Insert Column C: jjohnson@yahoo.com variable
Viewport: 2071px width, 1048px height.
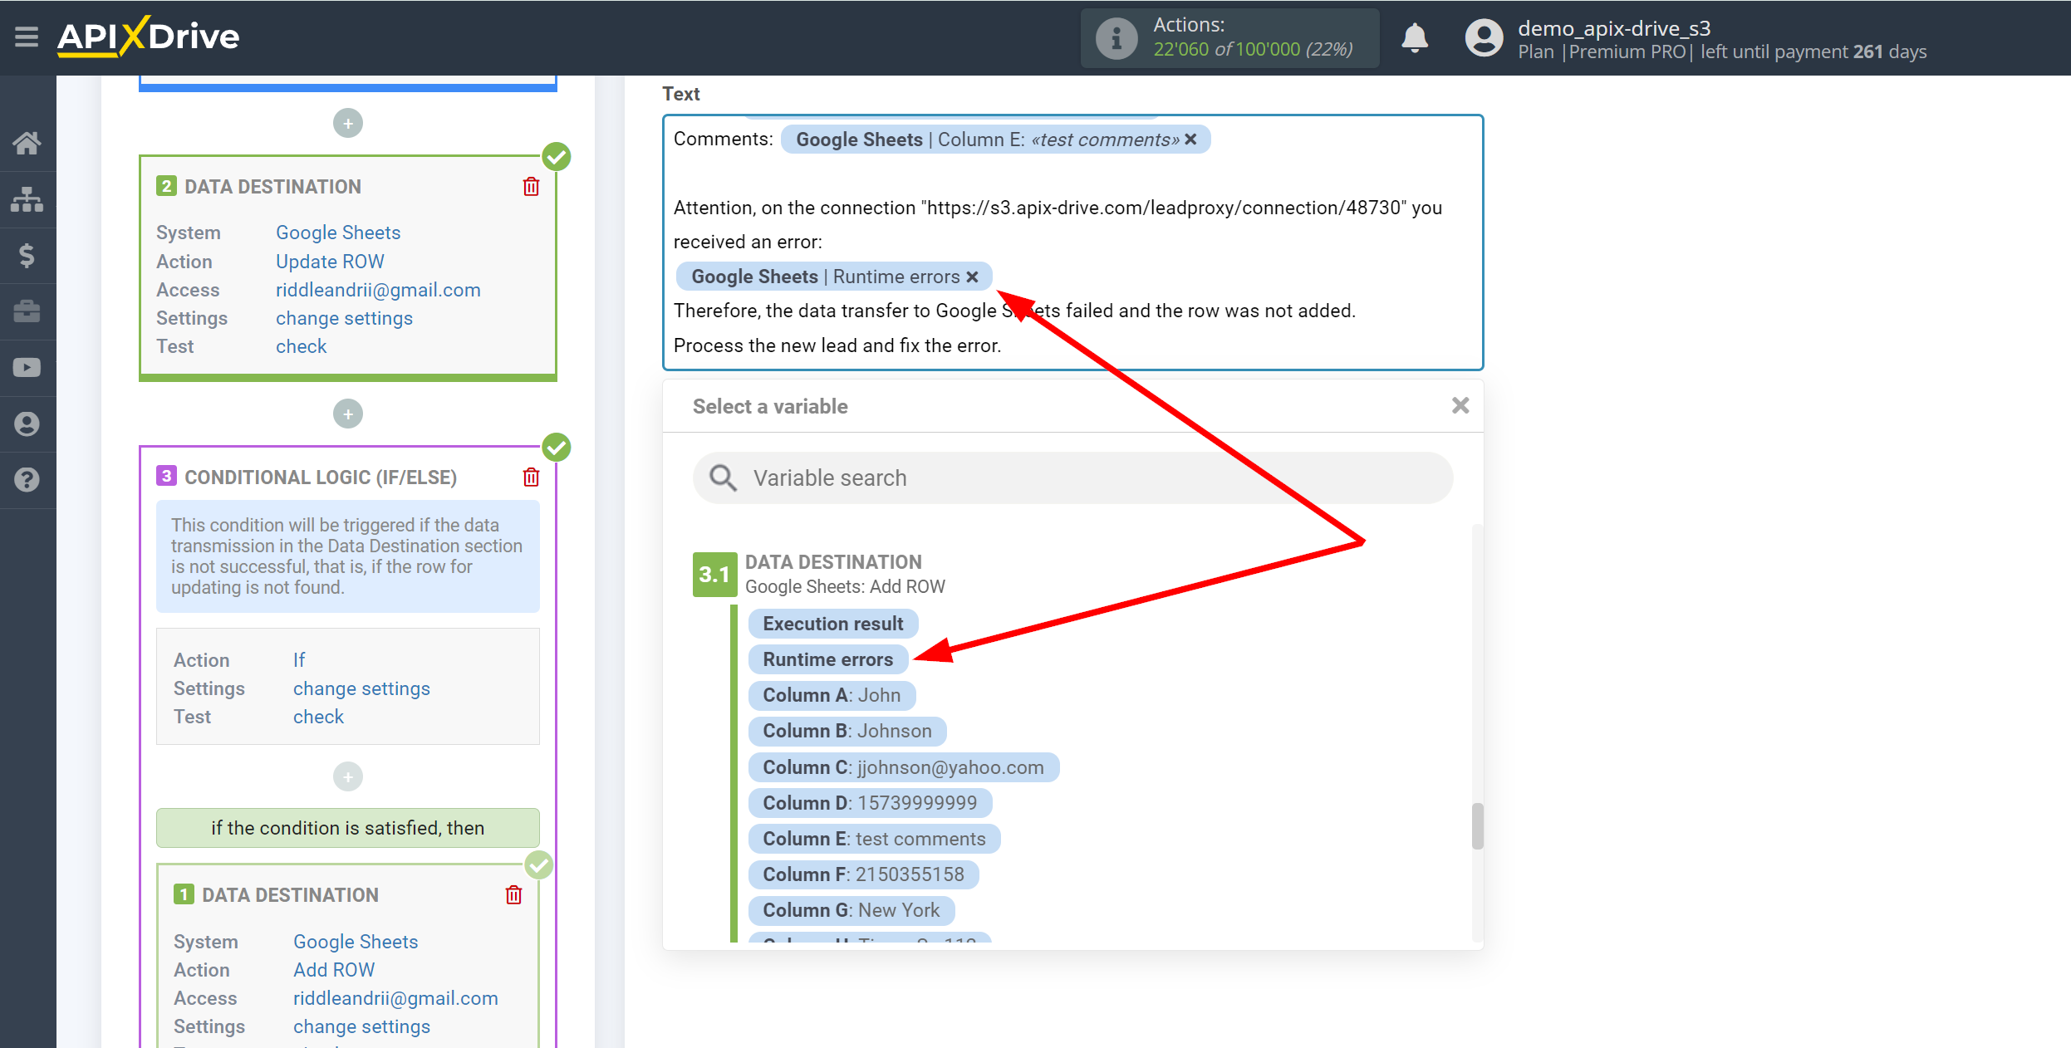[x=904, y=767]
